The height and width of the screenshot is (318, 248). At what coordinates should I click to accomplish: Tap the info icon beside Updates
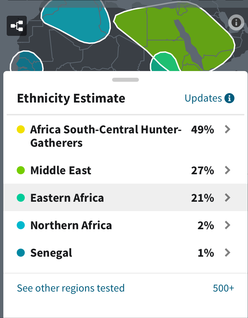[x=229, y=99]
